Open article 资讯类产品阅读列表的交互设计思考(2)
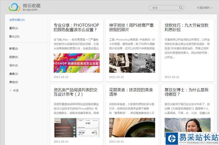This screenshot has height=145, width=219. click(x=75, y=92)
